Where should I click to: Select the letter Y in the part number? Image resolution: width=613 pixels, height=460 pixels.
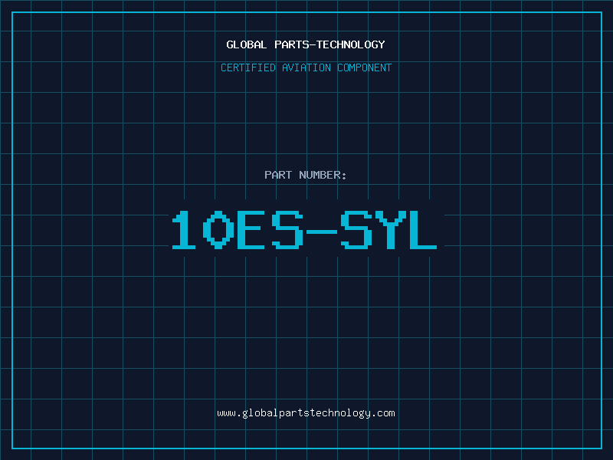391,230
